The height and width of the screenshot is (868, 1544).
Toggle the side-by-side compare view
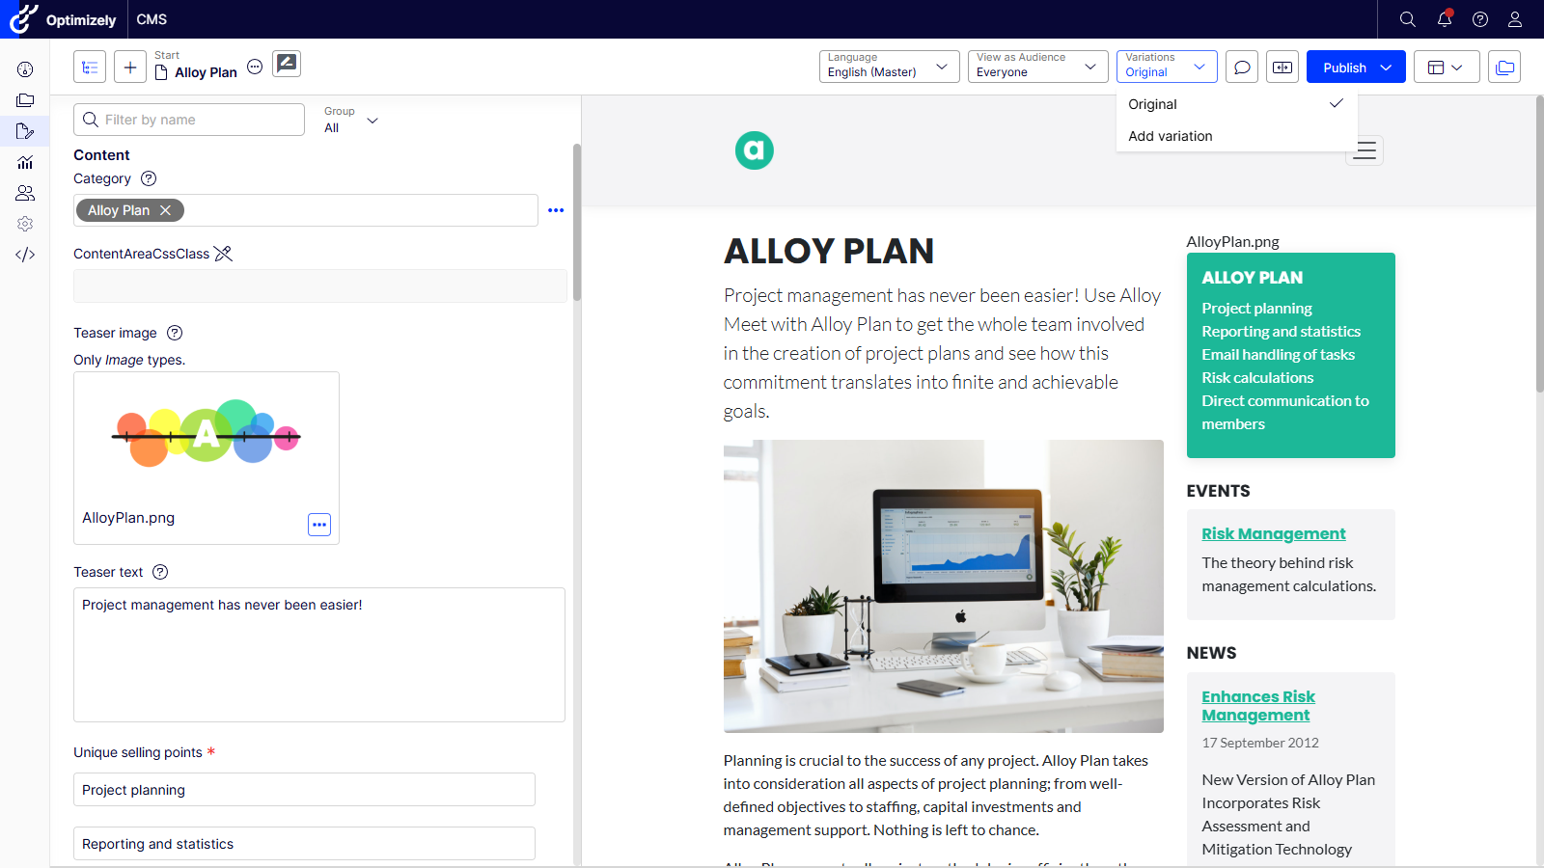(1282, 68)
